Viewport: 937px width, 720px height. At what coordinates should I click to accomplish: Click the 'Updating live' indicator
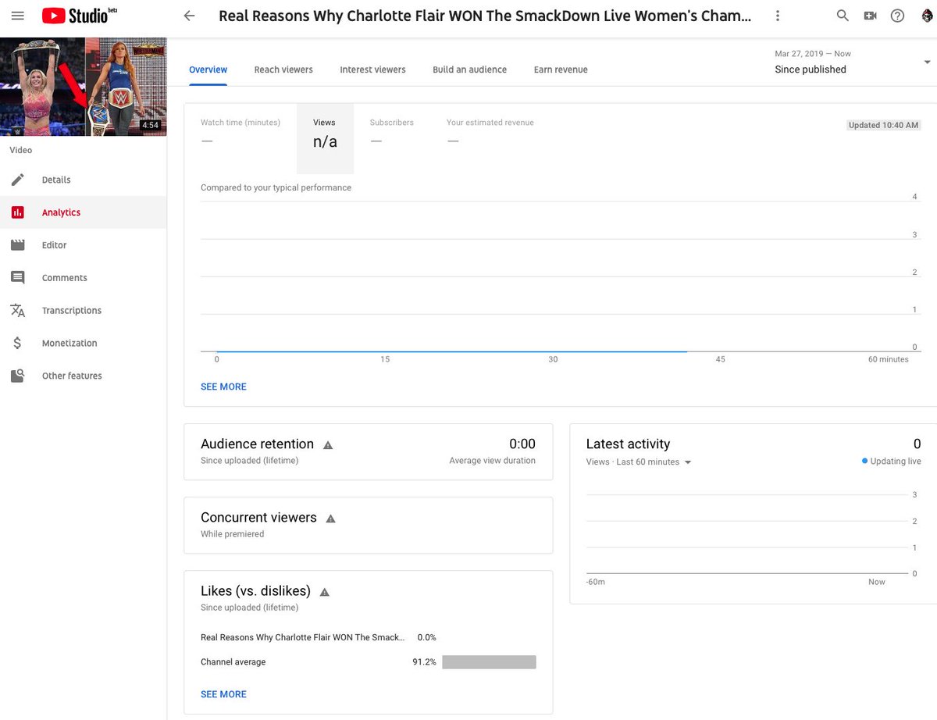(892, 462)
